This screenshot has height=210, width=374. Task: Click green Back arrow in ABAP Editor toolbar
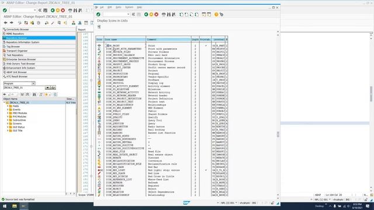tap(53, 10)
